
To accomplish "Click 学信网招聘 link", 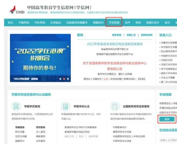I will (116, 79).
